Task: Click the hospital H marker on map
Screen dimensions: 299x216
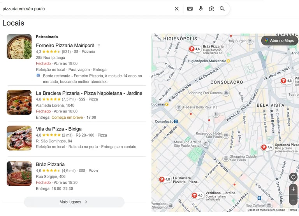Action: [216, 114]
